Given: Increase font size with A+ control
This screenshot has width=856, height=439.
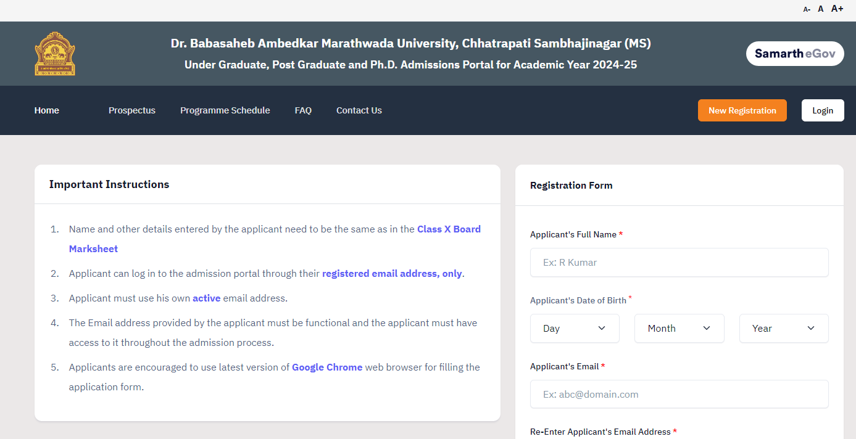Looking at the screenshot, I should tap(837, 8).
